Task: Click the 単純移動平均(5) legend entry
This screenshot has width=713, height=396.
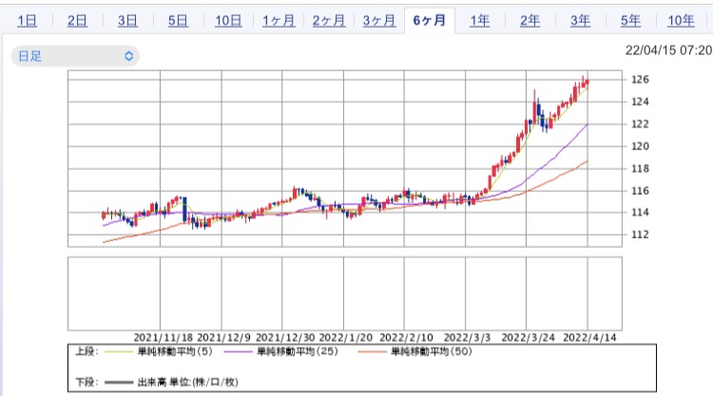Action: [175, 351]
